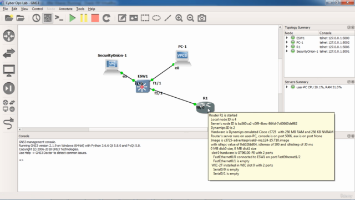This screenshot has height=200, width=355.
Task: Click telnet 127.0.0.1:5002 console entry
Action: [334, 42]
